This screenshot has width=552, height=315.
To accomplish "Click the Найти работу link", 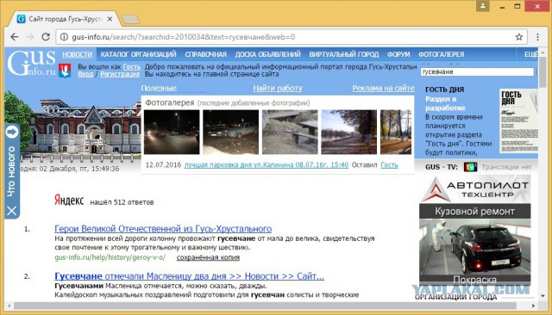I will tap(278, 88).
